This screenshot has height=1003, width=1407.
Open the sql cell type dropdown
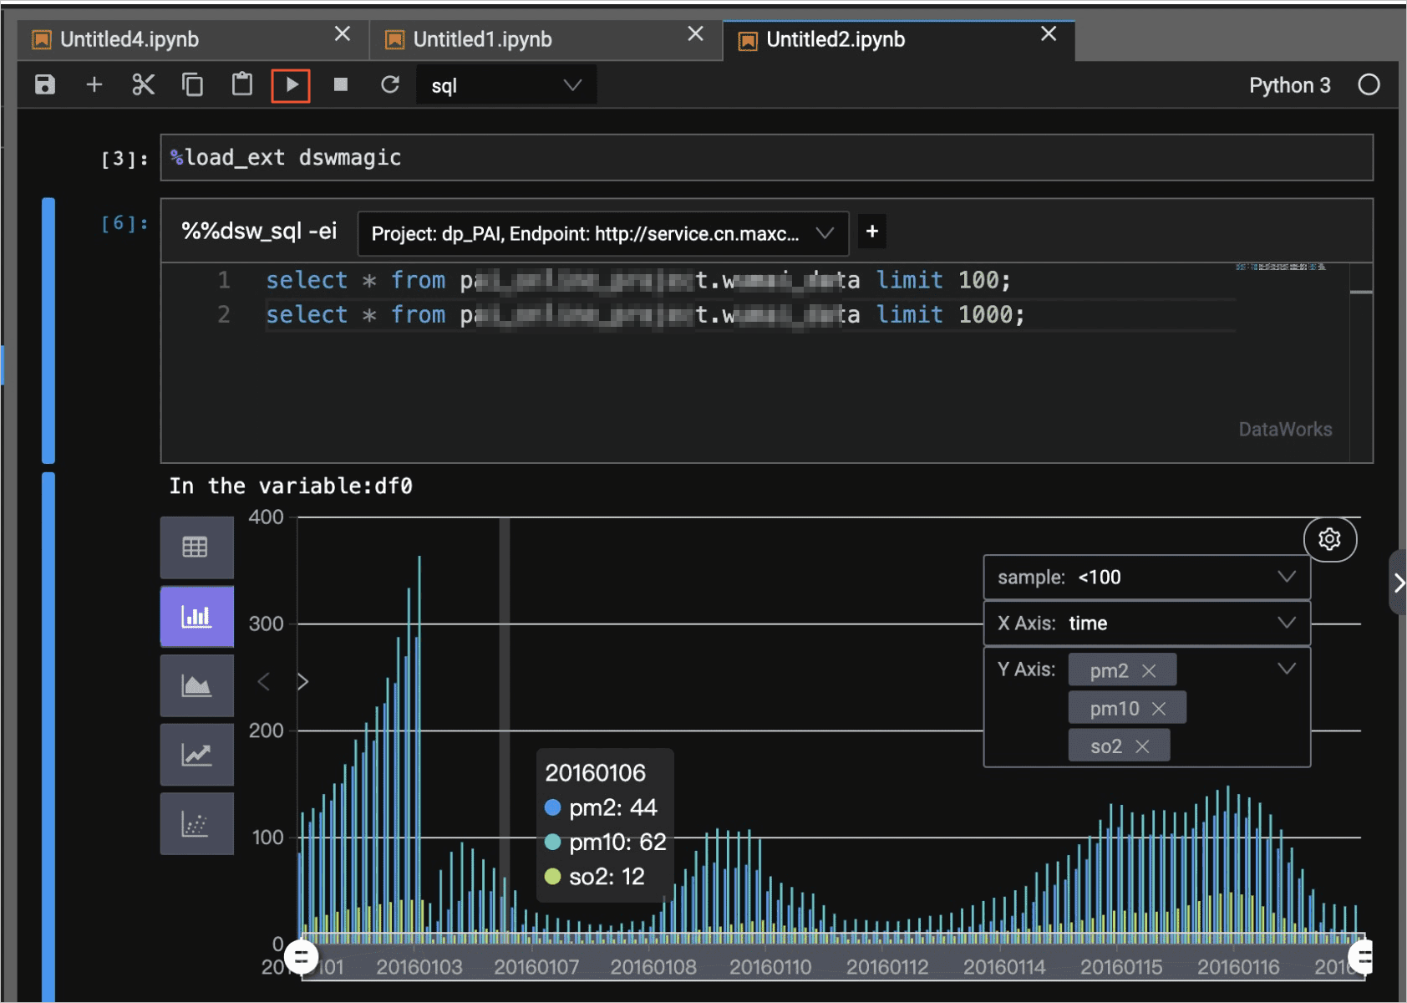coord(506,85)
